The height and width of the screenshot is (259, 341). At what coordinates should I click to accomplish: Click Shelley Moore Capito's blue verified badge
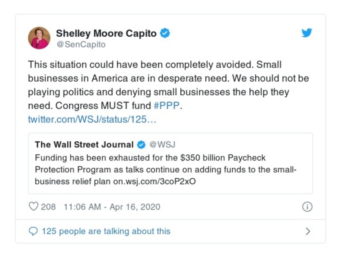pyautogui.click(x=165, y=33)
